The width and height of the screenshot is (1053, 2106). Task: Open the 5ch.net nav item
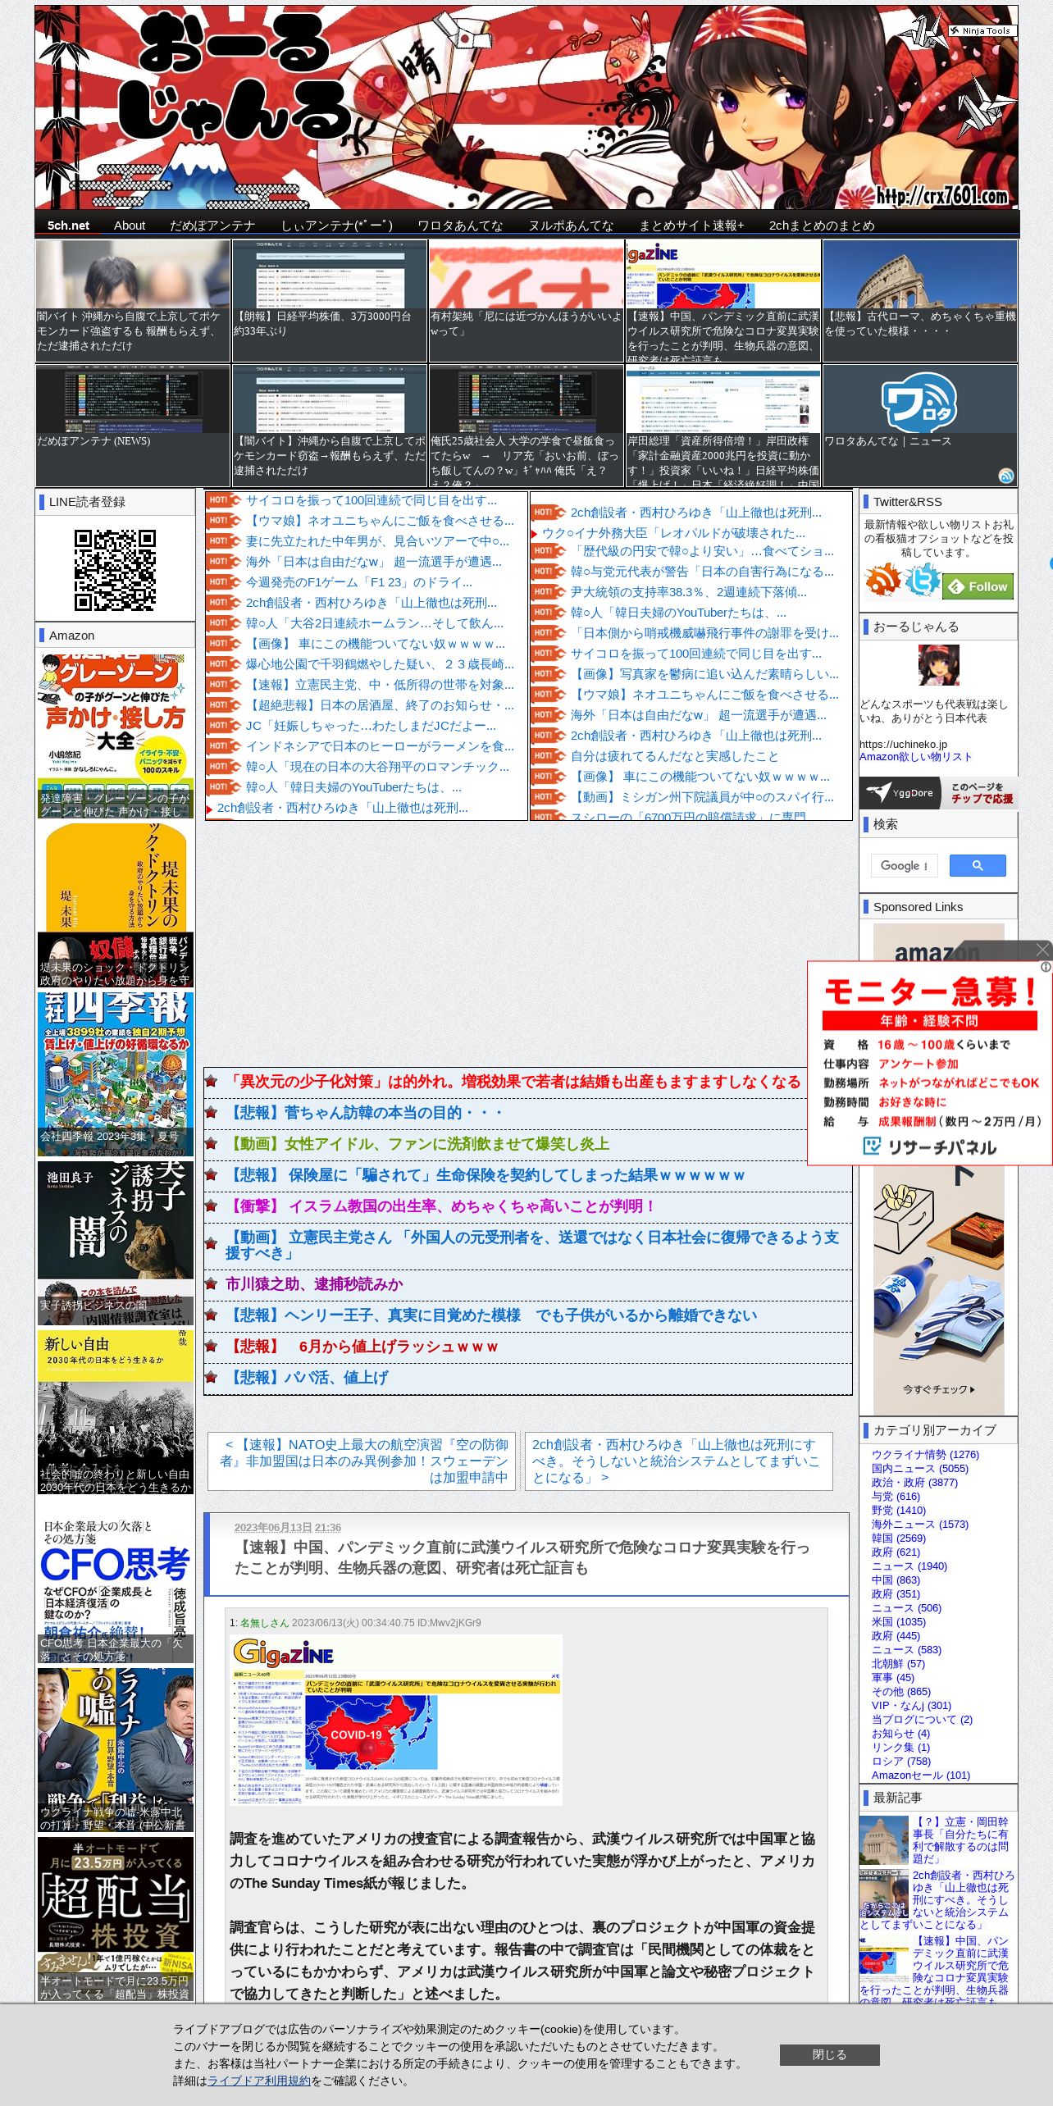68,226
